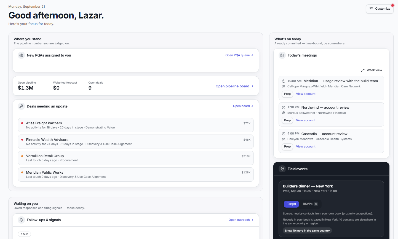
Task: Show 10 more in the same country
Action: [x=307, y=231]
